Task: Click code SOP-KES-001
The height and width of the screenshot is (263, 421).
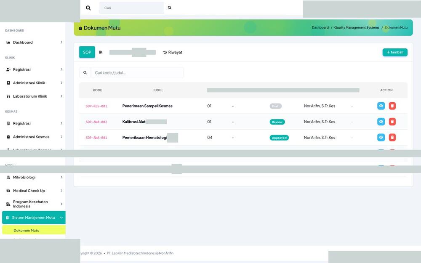Action: [96, 106]
